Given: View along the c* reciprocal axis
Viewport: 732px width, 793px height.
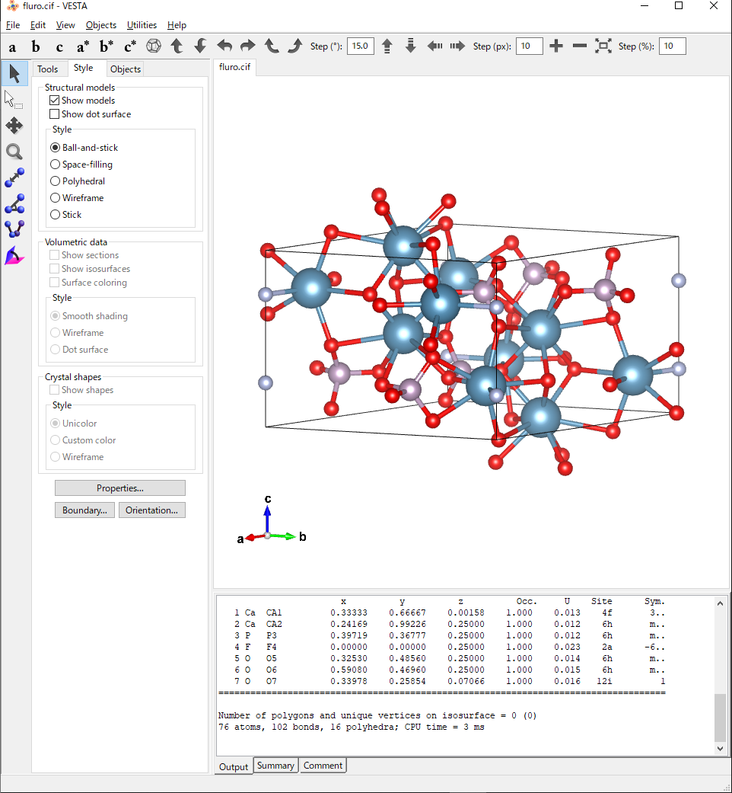Looking at the screenshot, I should click(130, 46).
